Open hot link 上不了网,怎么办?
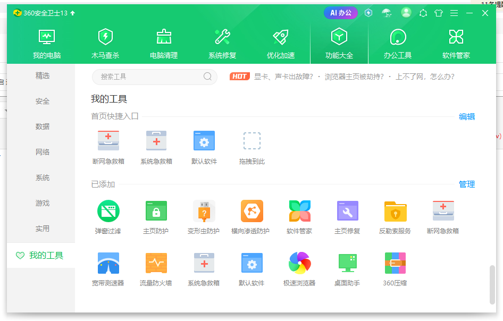 425,77
